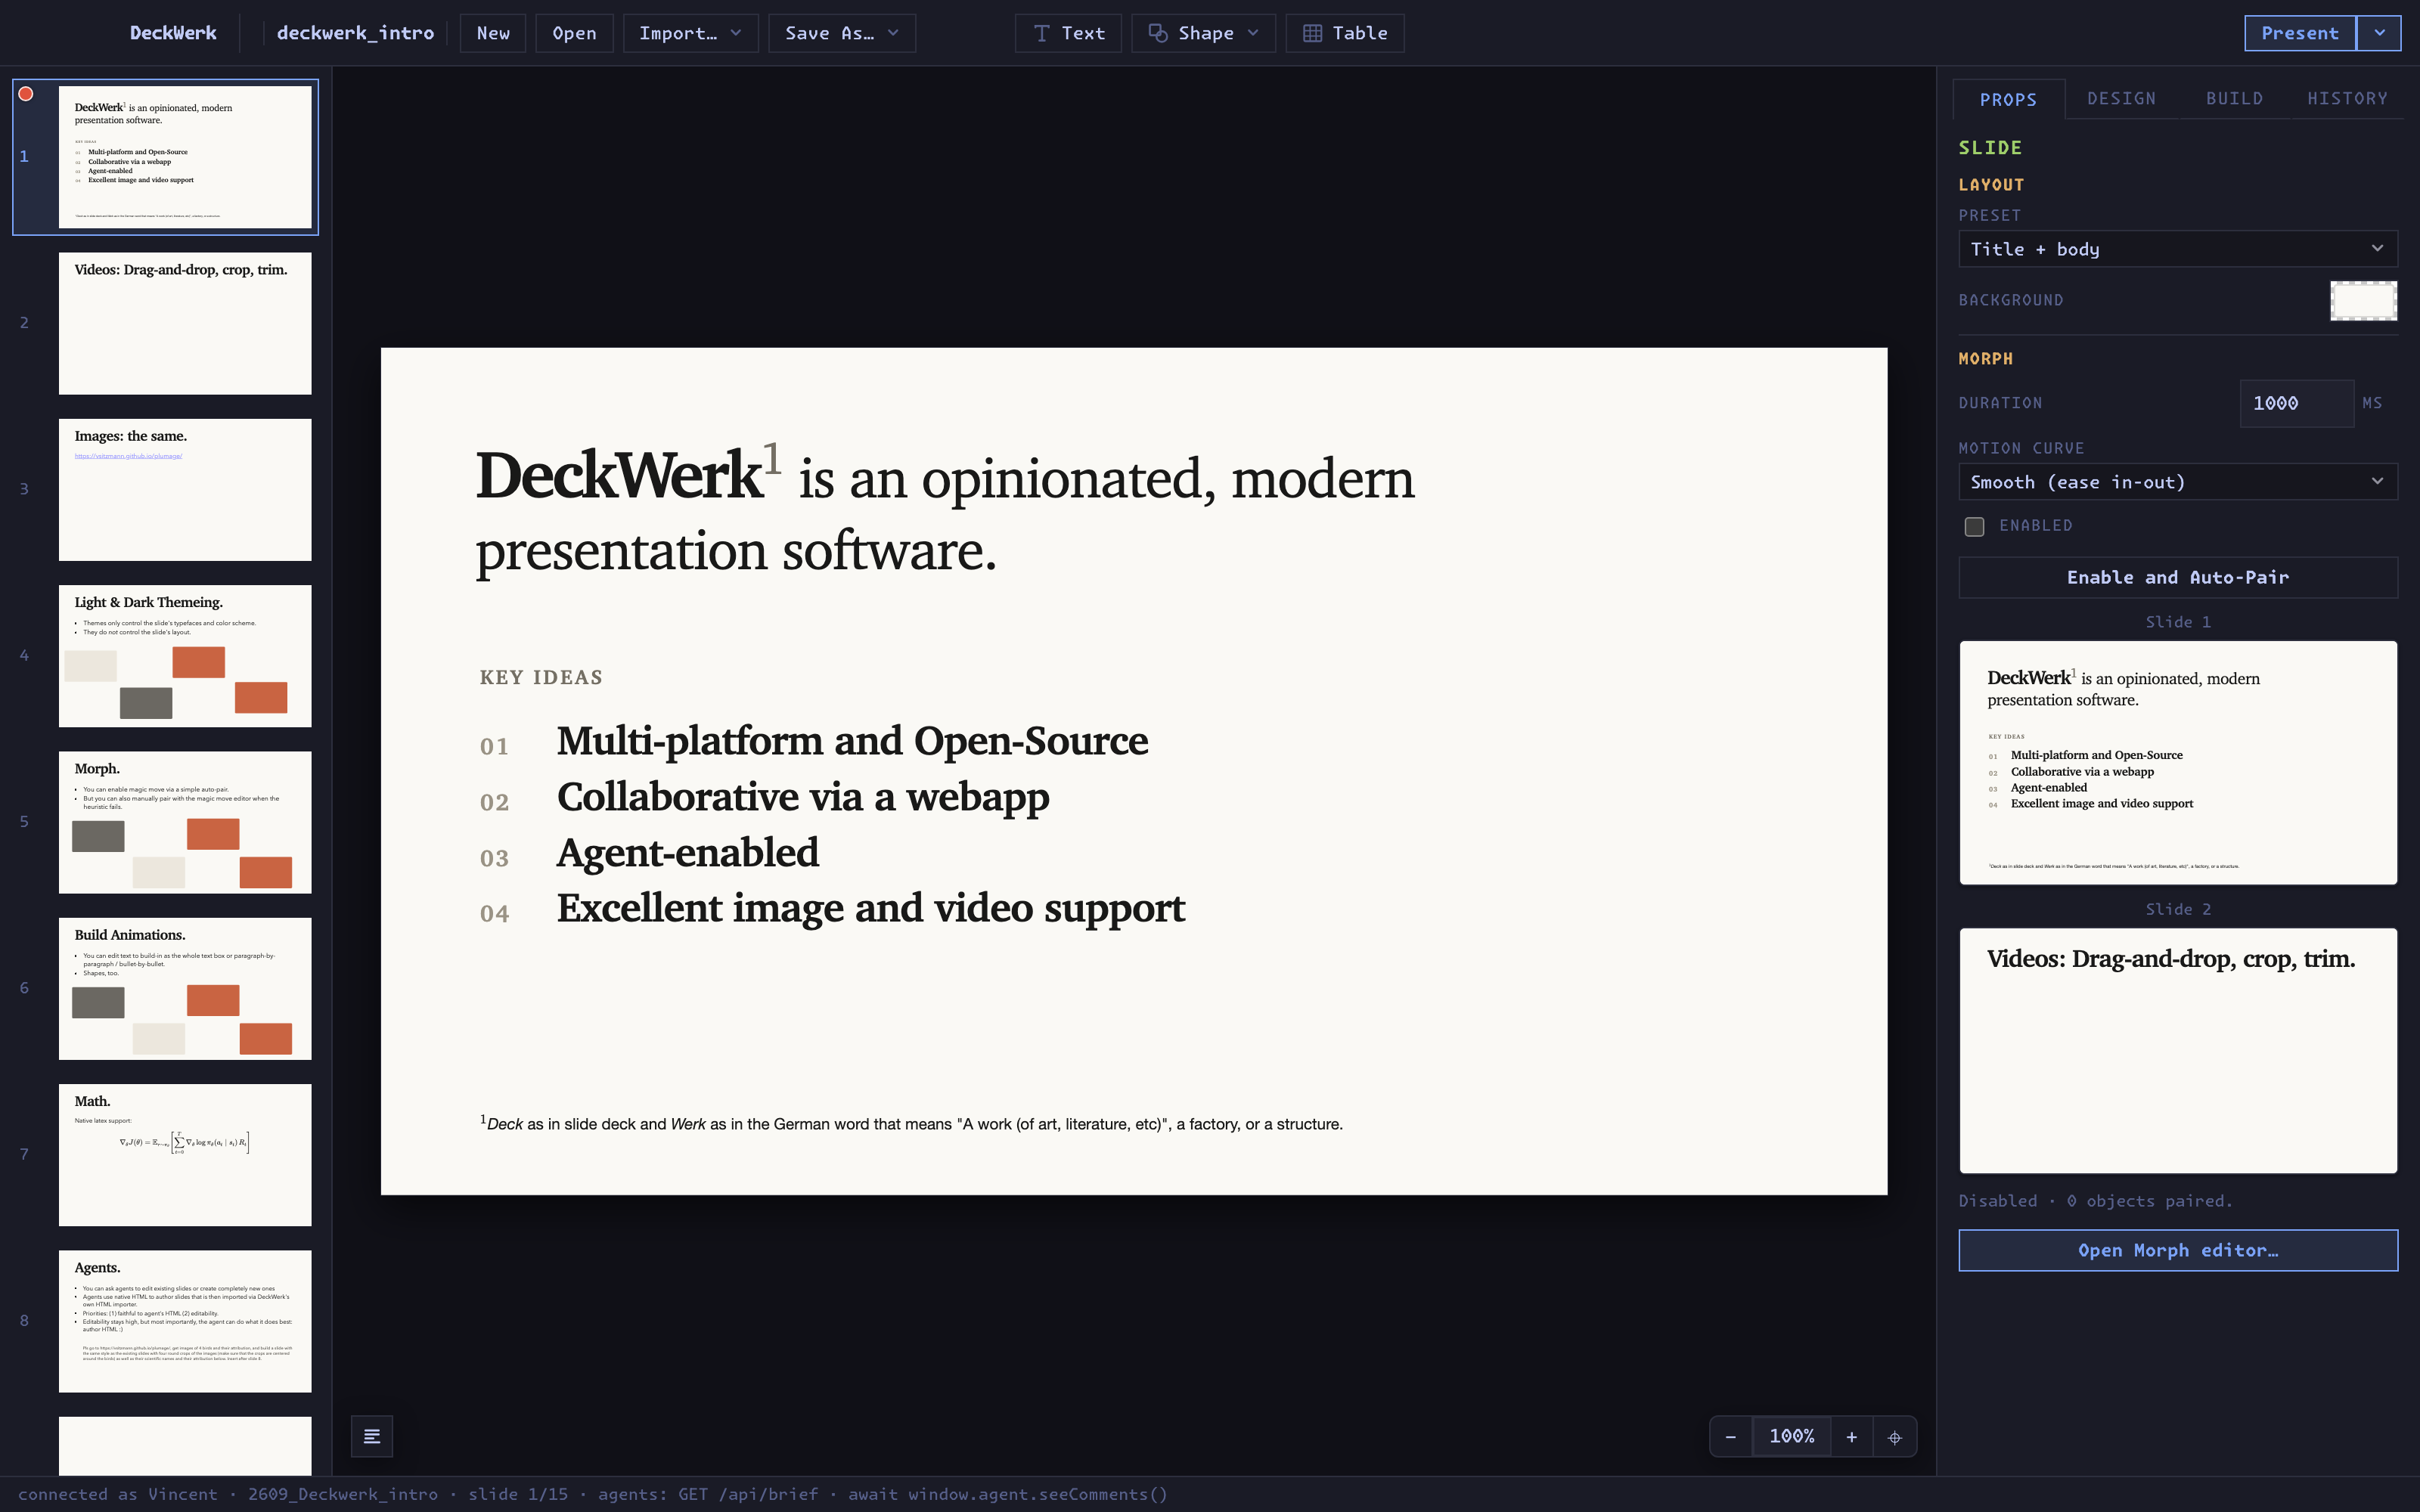Click 'Collaborative via a webapp' line
2420x1512 pixels.
[x=803, y=797]
